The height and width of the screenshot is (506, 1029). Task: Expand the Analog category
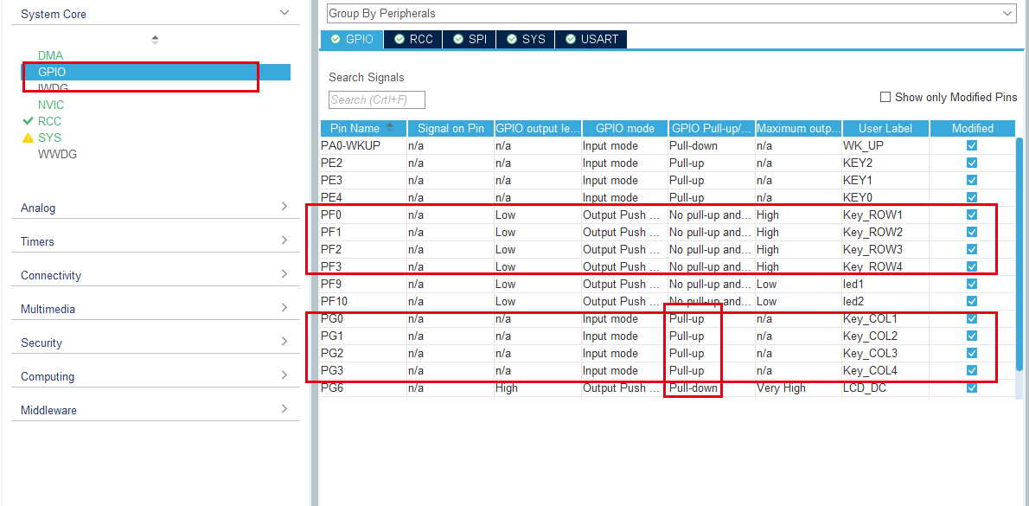(156, 208)
